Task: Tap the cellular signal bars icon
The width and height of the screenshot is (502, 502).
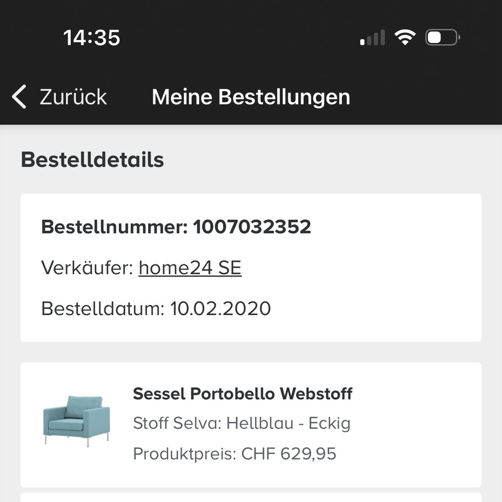Action: tap(372, 37)
